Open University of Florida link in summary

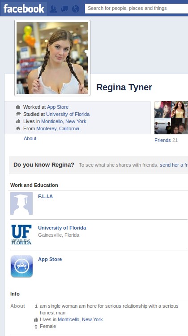pyautogui.click(x=68, y=114)
